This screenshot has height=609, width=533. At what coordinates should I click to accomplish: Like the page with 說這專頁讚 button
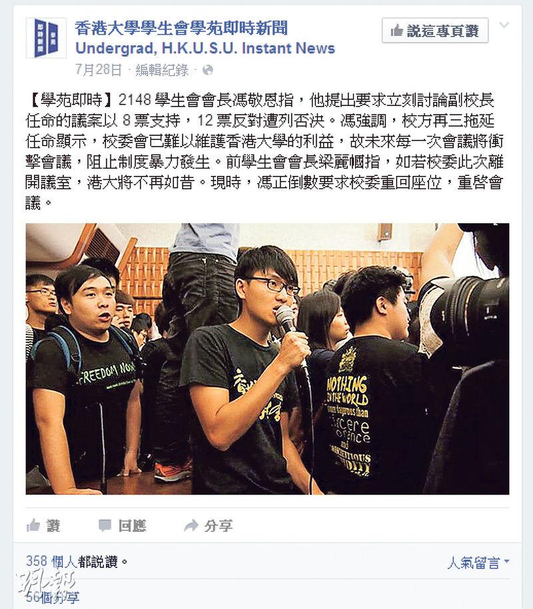(435, 30)
